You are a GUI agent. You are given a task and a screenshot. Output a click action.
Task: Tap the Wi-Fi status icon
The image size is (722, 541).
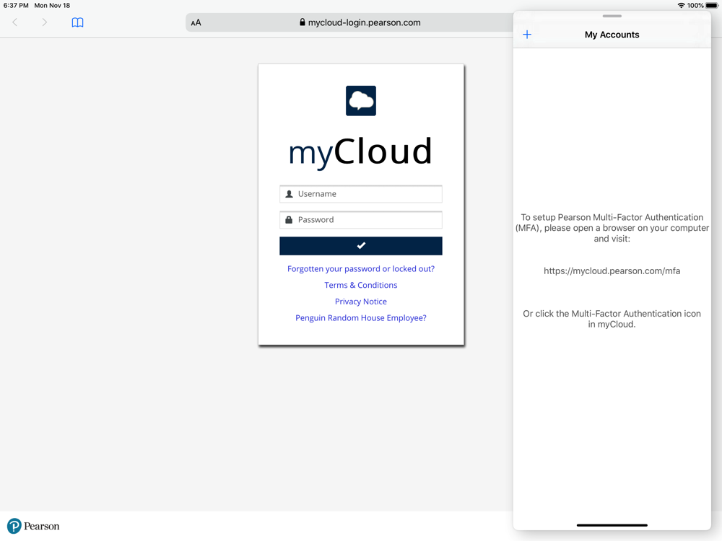[681, 6]
